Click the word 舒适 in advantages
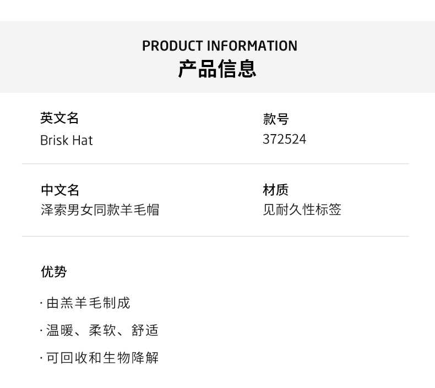Screen dimensions: 435x388 (145, 330)
